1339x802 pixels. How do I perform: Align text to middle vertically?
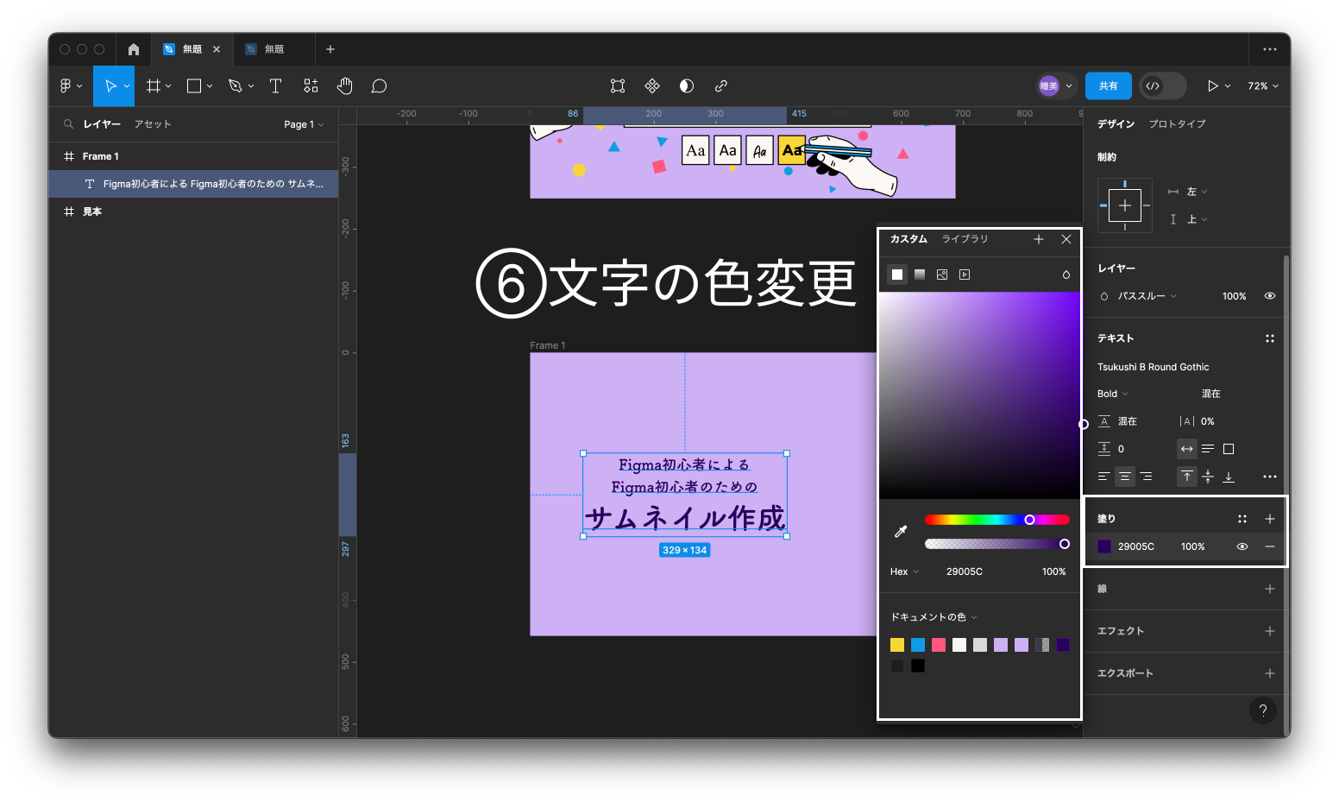pos(1208,477)
